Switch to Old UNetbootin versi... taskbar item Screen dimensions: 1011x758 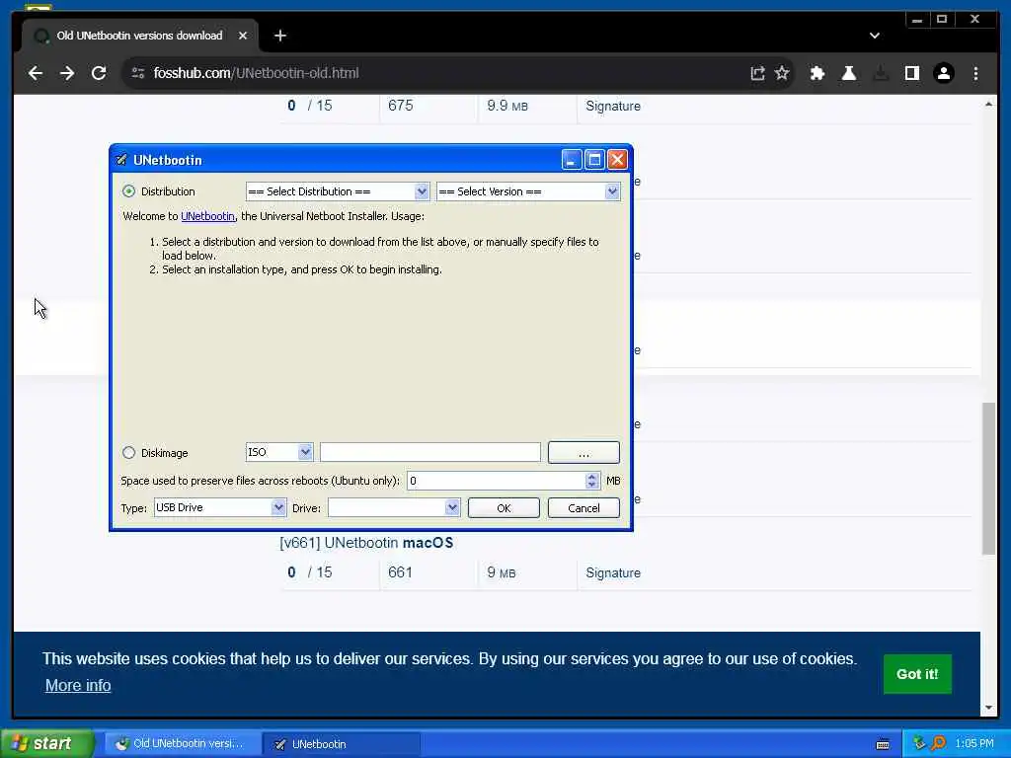[183, 744]
